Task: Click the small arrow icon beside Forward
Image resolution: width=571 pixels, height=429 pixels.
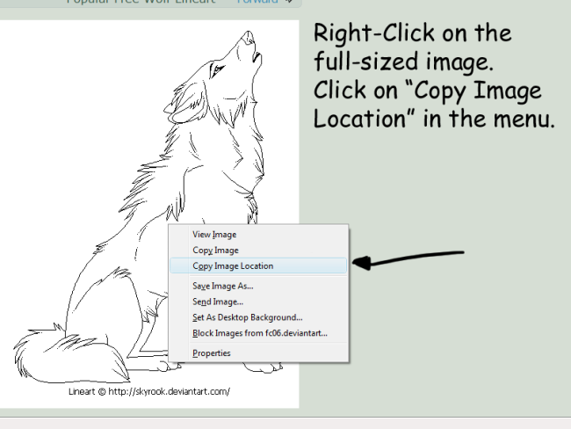Action: [287, 2]
